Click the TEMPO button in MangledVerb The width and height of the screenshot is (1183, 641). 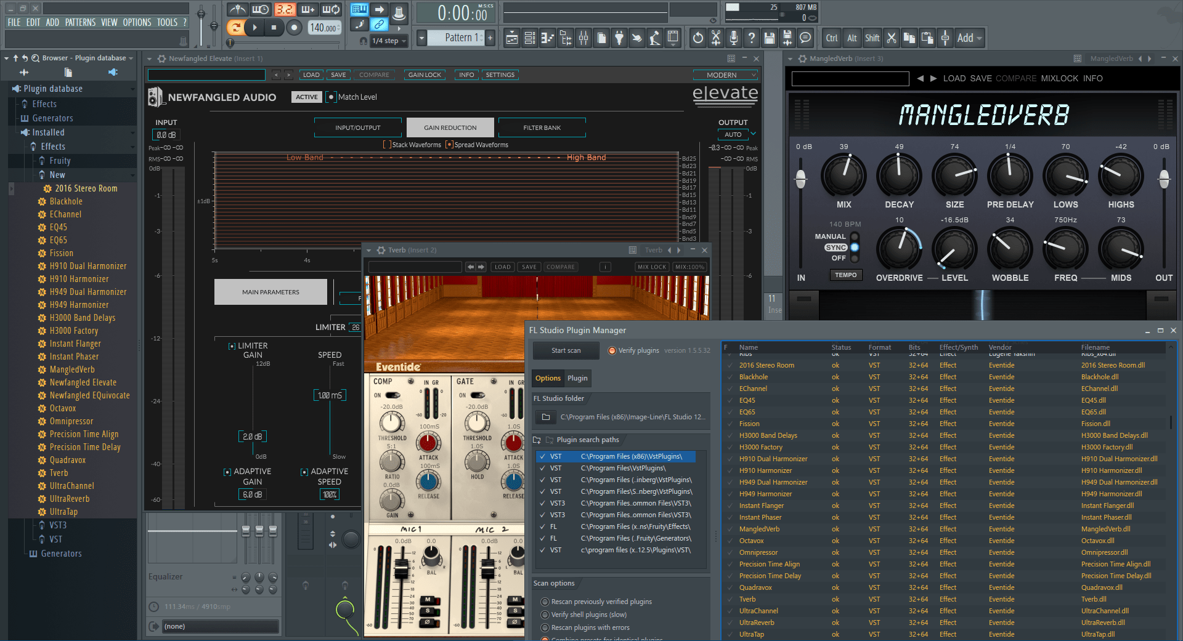click(845, 275)
